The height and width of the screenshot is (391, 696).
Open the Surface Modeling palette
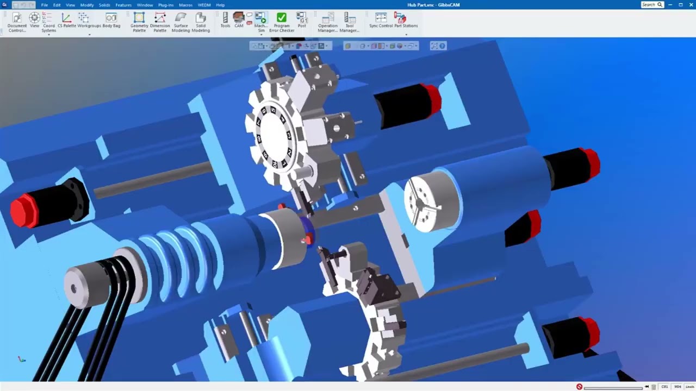pos(181,22)
